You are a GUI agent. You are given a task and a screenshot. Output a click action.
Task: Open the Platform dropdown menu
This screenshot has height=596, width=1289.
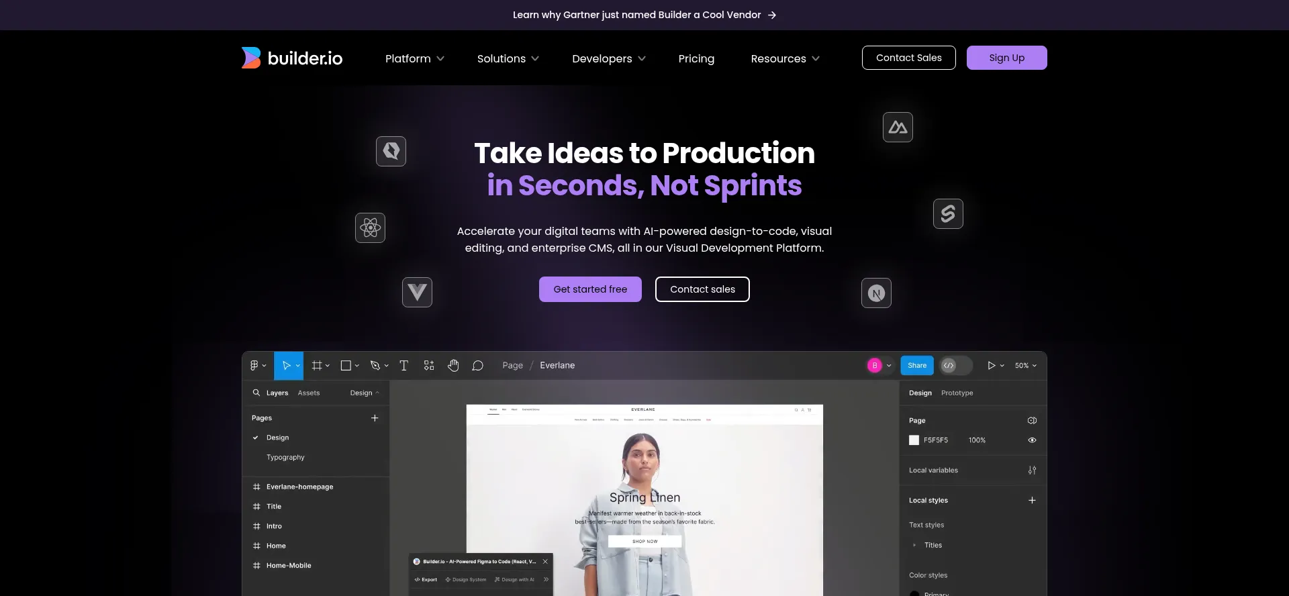414,58
